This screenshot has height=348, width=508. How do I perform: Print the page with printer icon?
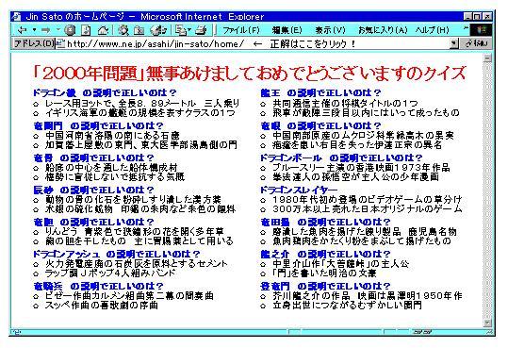201,30
